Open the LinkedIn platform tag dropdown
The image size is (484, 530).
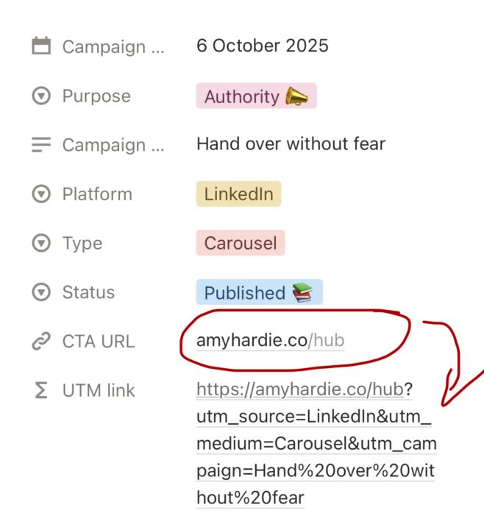238,194
